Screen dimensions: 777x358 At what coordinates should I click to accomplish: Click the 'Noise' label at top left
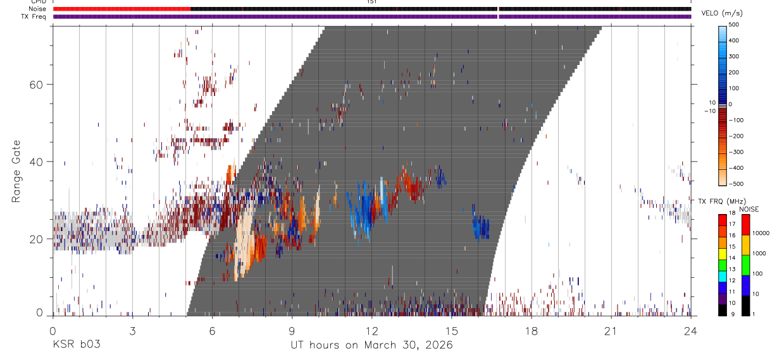click(37, 9)
